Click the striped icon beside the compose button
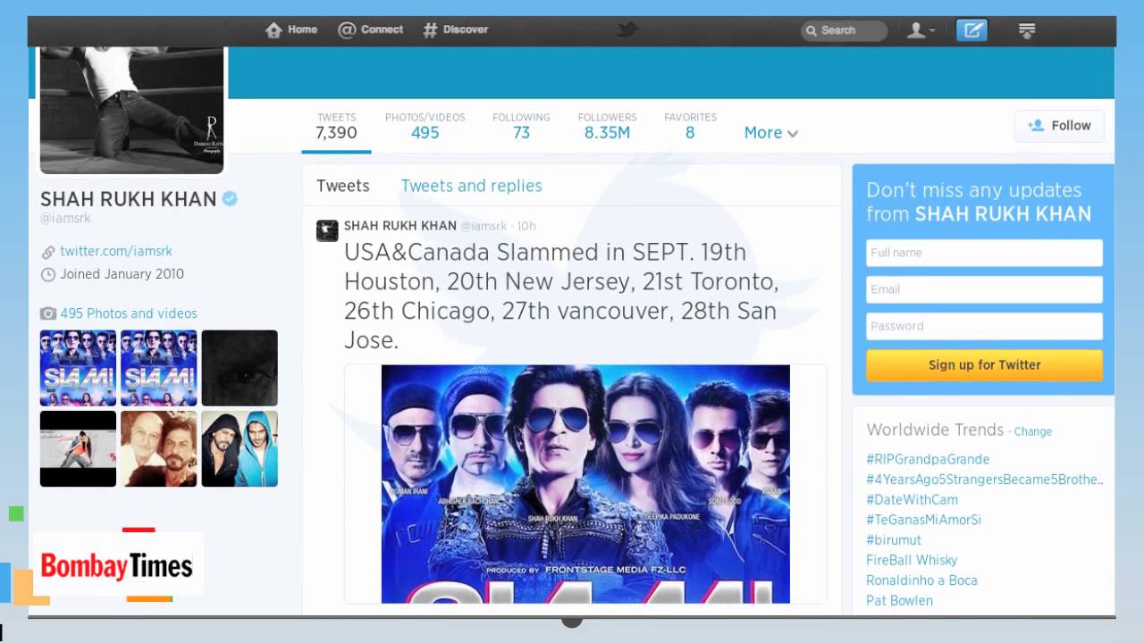 tap(1027, 30)
